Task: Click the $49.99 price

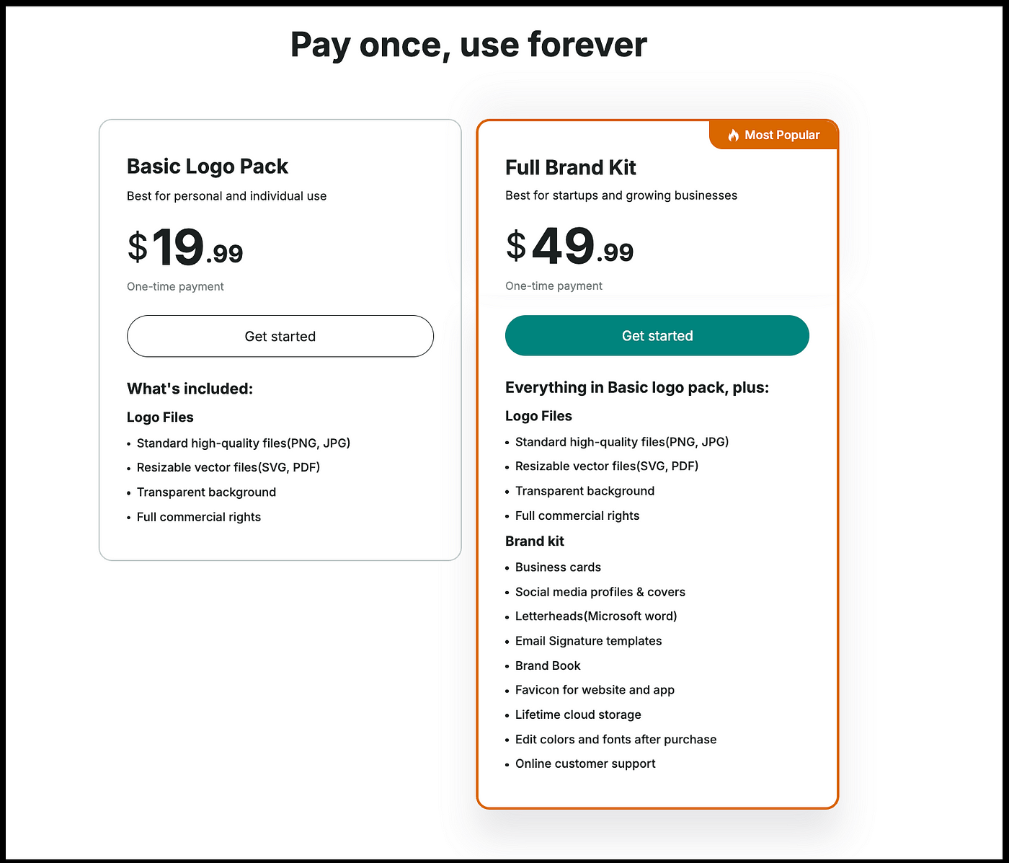Action: (x=569, y=246)
